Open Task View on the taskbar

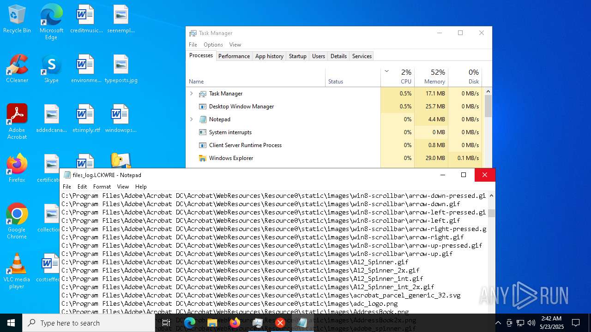[166, 323]
